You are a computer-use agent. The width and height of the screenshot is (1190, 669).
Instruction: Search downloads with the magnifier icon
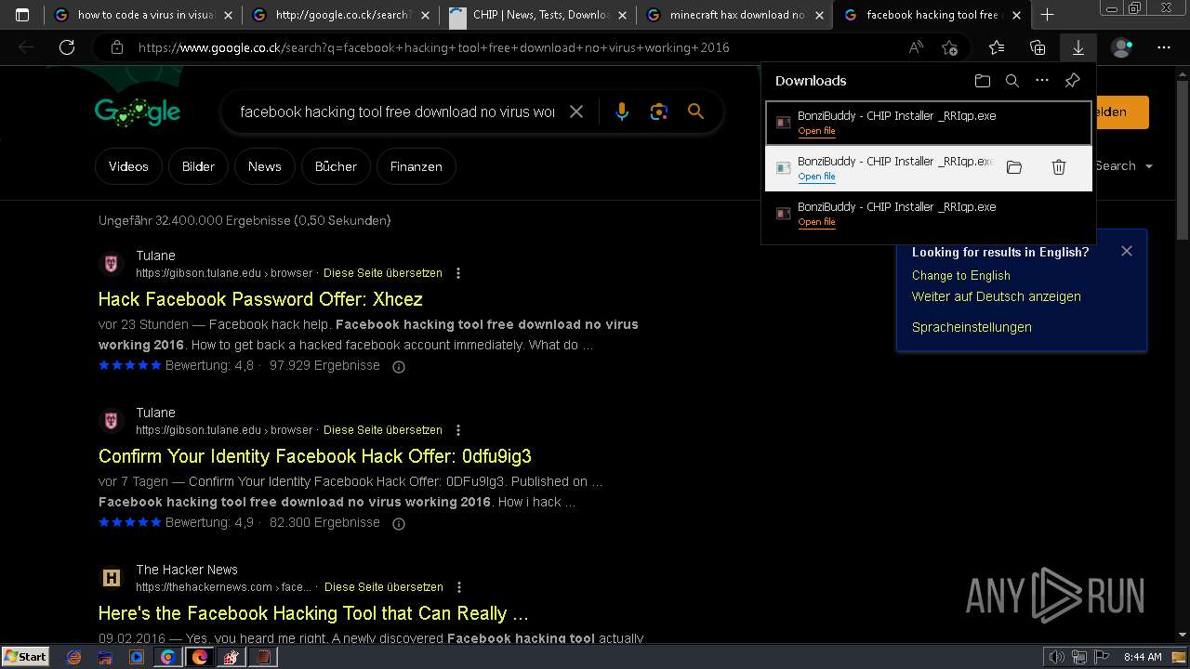tap(1012, 81)
